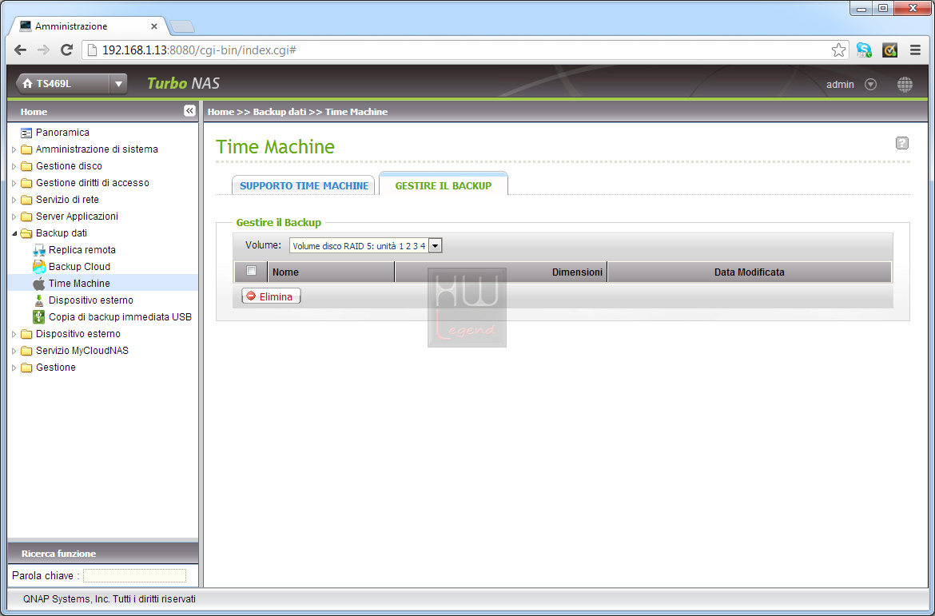Click the Servizio di rete folder icon
This screenshot has width=935, height=616.
pyautogui.click(x=26, y=200)
